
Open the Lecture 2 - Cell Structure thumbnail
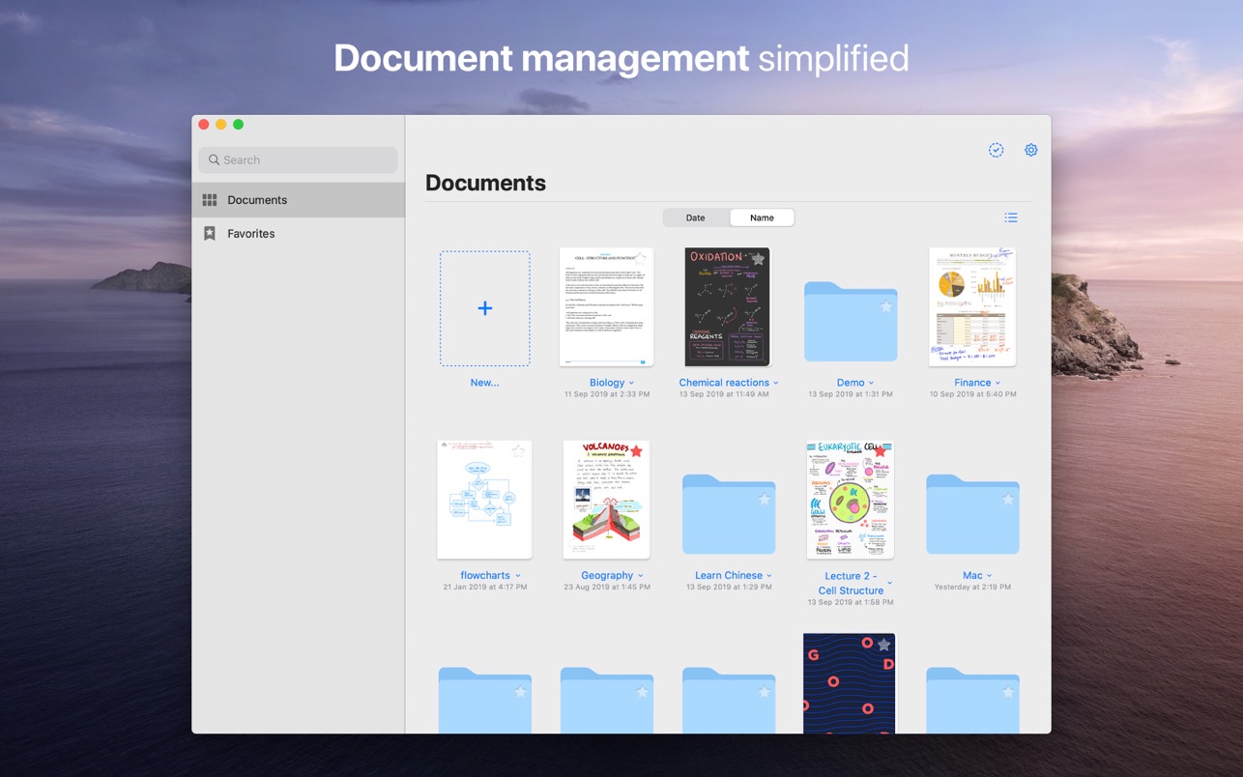850,499
